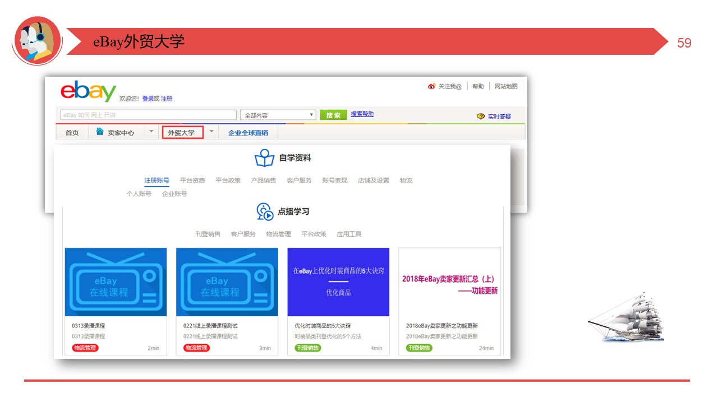Screen dimensions: 718x403
Task: Click the 0313录播课程 title text
Action: point(89,326)
